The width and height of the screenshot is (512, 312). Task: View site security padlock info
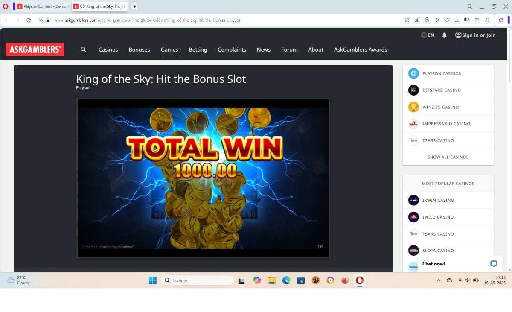(48, 20)
